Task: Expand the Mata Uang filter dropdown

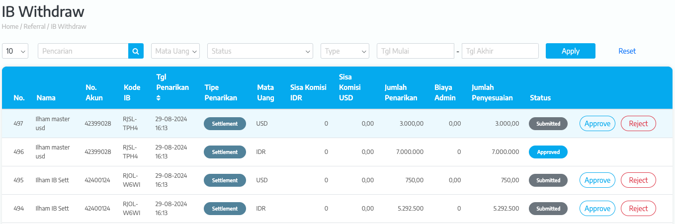Action: (x=175, y=51)
